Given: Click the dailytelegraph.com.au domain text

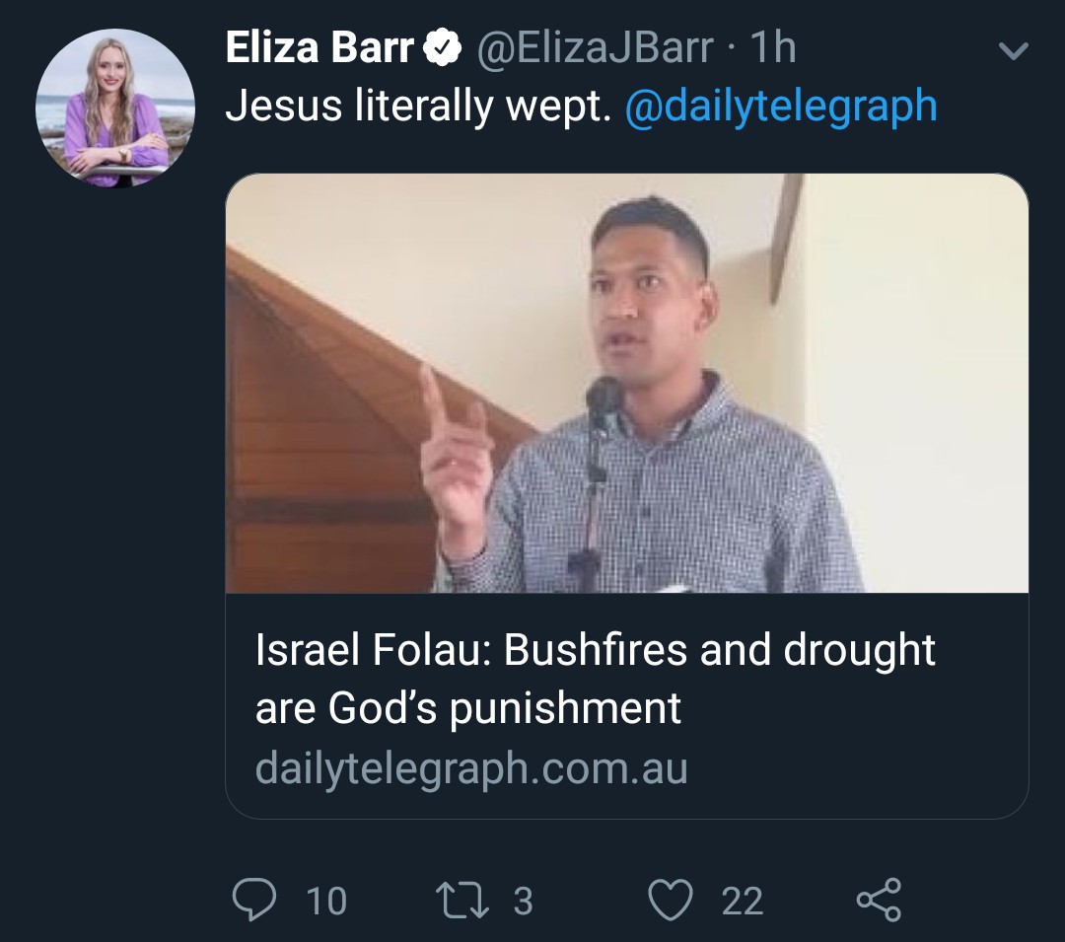Looking at the screenshot, I should (x=470, y=768).
